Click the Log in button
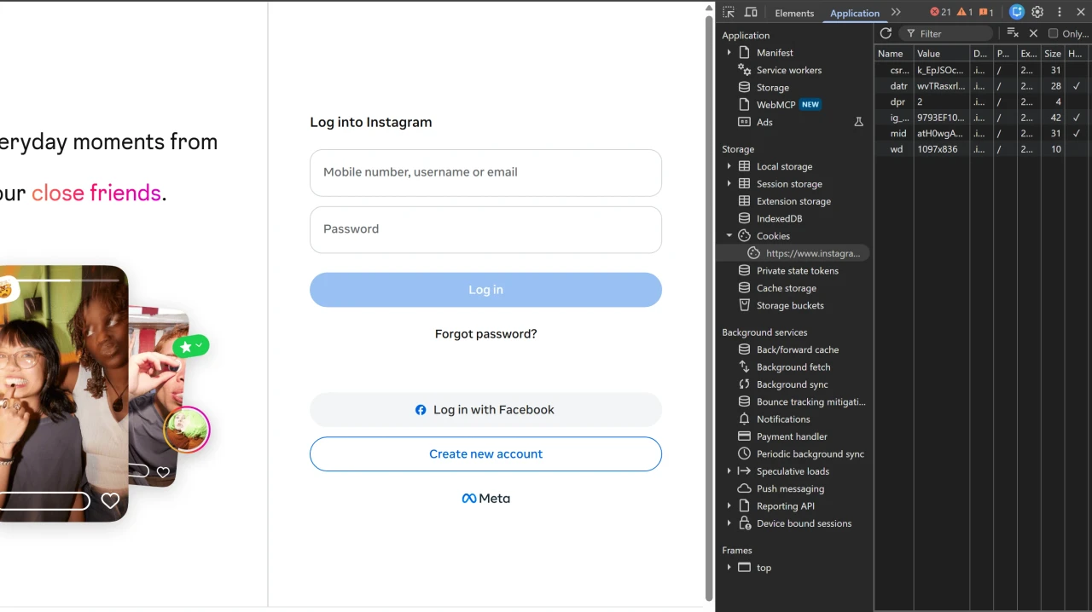The image size is (1092, 612). 485,290
